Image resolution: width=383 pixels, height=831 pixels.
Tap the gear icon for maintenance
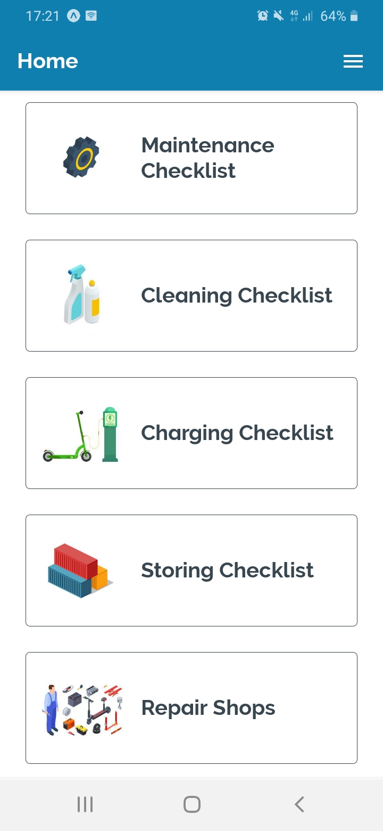[x=81, y=158]
